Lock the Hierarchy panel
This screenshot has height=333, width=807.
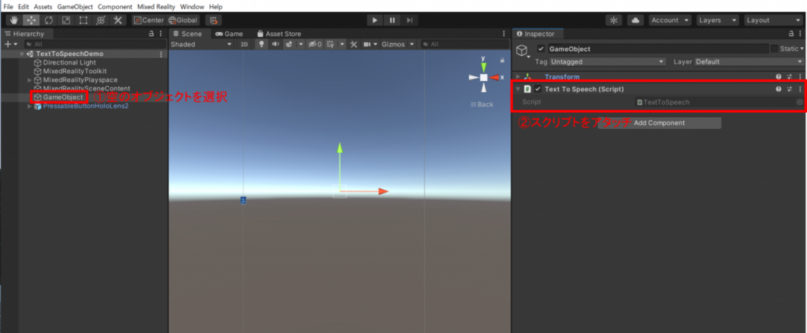click(151, 34)
